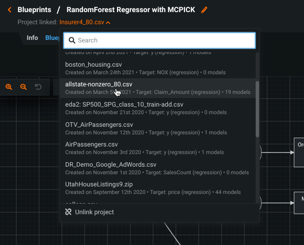
Task: Open the Blueprints breadcrumb link
Action: pyautogui.click(x=34, y=10)
